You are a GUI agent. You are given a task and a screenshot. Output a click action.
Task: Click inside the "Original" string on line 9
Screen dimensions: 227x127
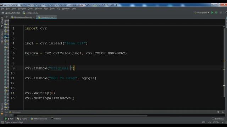[x=59, y=68]
